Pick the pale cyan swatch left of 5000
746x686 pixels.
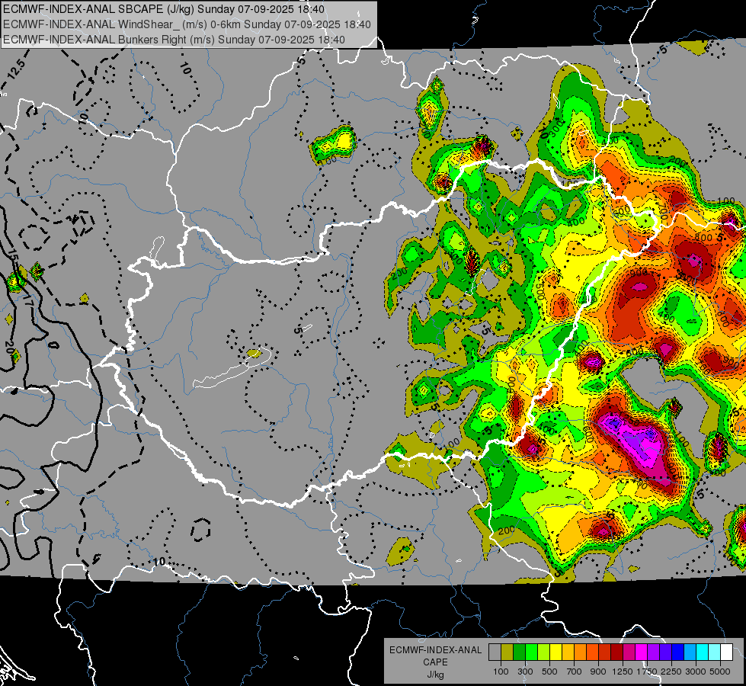[x=714, y=652]
